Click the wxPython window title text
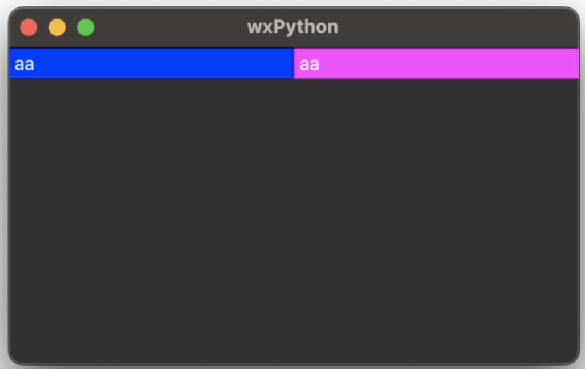 pos(293,27)
